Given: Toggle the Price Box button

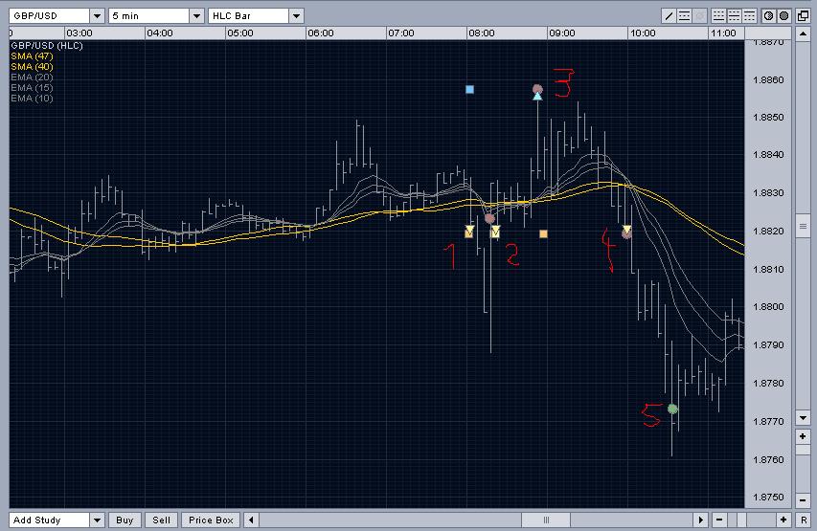Looking at the screenshot, I should (x=211, y=520).
